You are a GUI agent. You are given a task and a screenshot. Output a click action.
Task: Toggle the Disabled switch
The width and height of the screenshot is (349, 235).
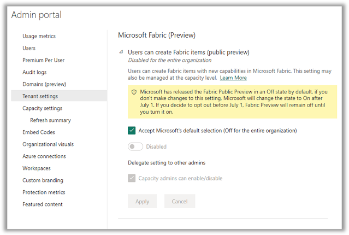point(135,146)
